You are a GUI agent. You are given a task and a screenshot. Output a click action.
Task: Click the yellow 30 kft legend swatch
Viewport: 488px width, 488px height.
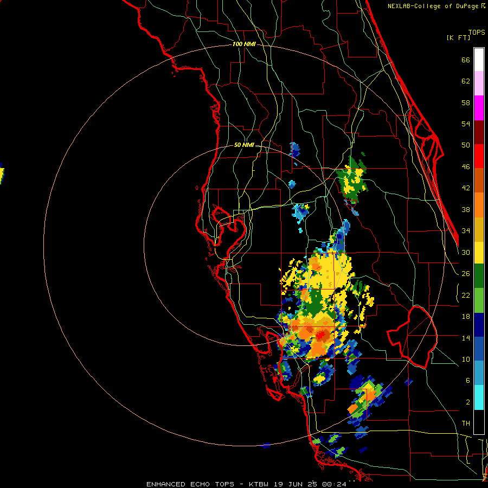[479, 253]
